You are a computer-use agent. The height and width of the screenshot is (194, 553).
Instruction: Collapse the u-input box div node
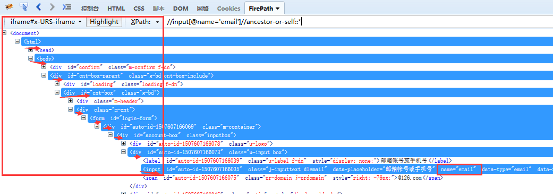pyautogui.click(x=123, y=152)
